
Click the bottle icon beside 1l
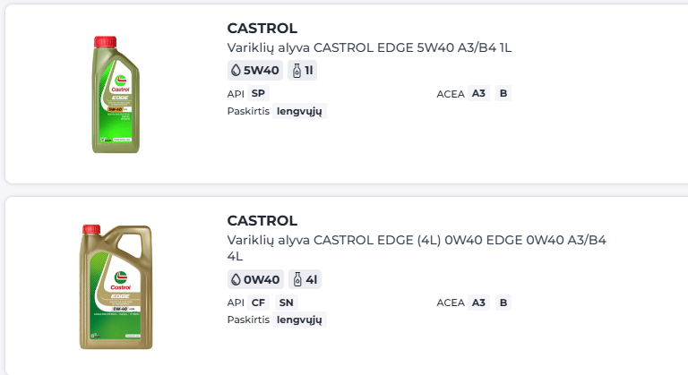pyautogui.click(x=297, y=70)
